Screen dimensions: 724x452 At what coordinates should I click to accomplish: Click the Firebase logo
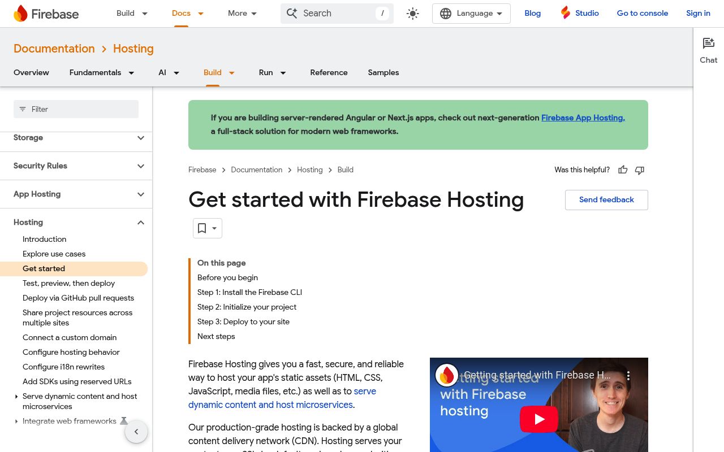21,13
